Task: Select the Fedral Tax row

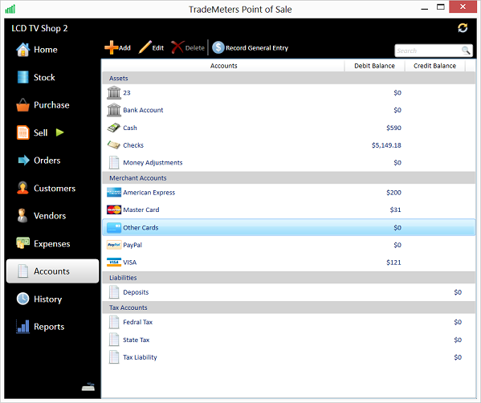Action: tap(288, 322)
